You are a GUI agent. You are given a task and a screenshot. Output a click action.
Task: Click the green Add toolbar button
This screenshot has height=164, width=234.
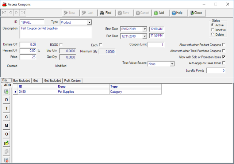pos(159,13)
